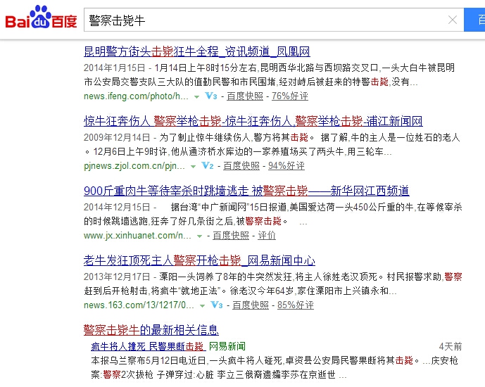Click the V2 badge on the pjnews result
485x387 pixels.
[208, 165]
